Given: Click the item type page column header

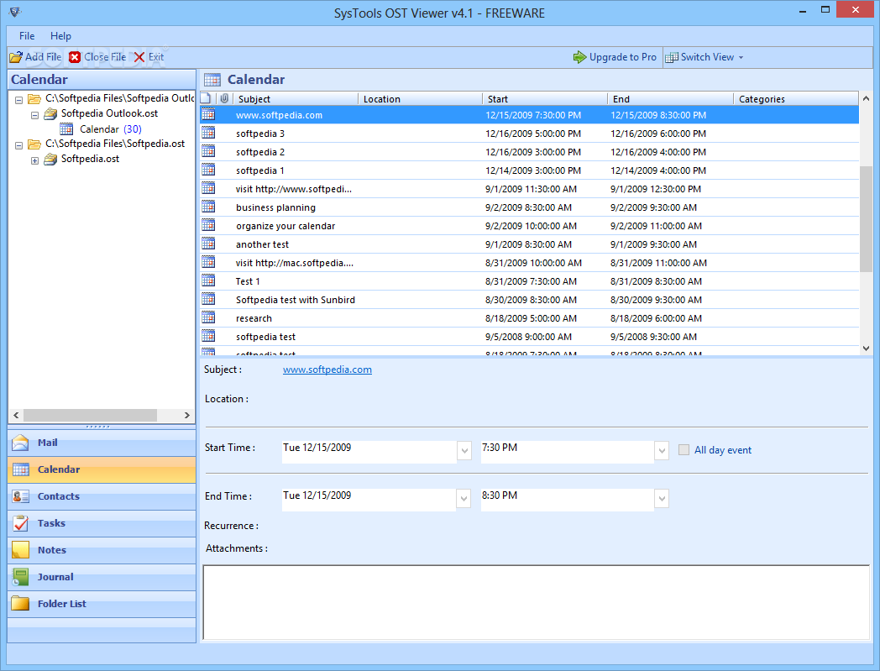Looking at the screenshot, I should [206, 99].
